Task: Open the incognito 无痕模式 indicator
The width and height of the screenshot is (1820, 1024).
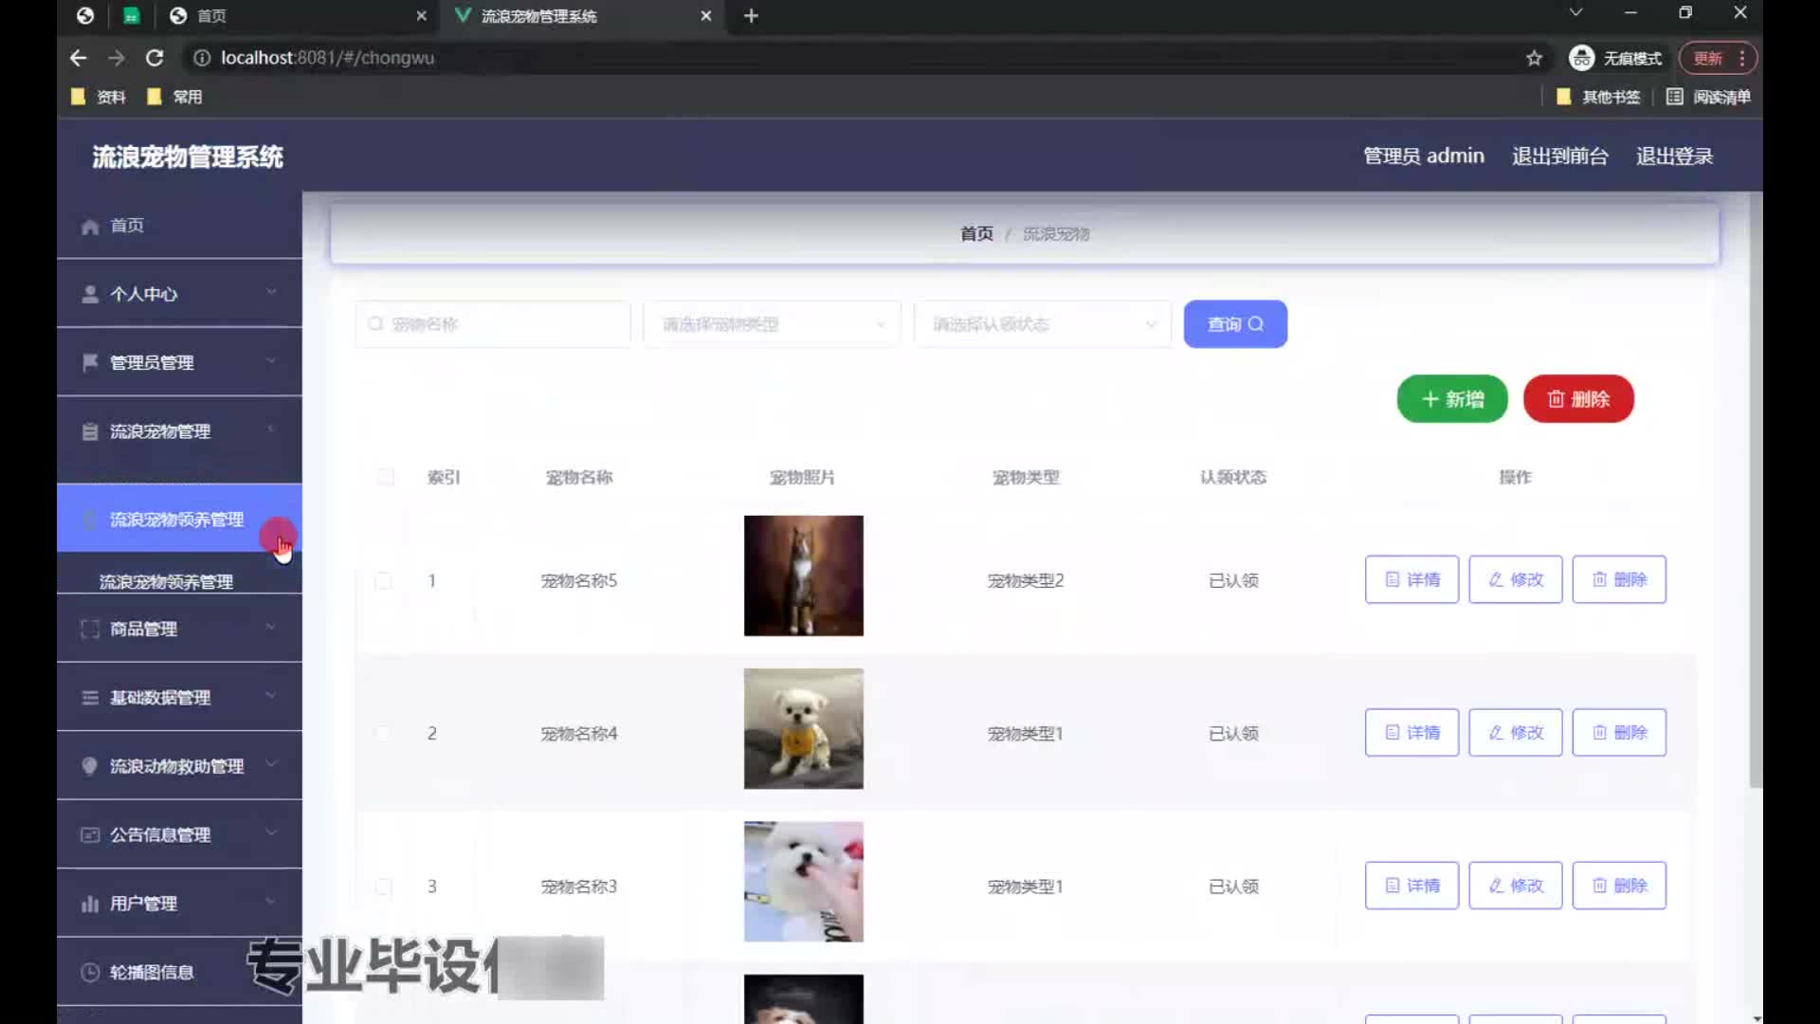Action: pyautogui.click(x=1615, y=58)
